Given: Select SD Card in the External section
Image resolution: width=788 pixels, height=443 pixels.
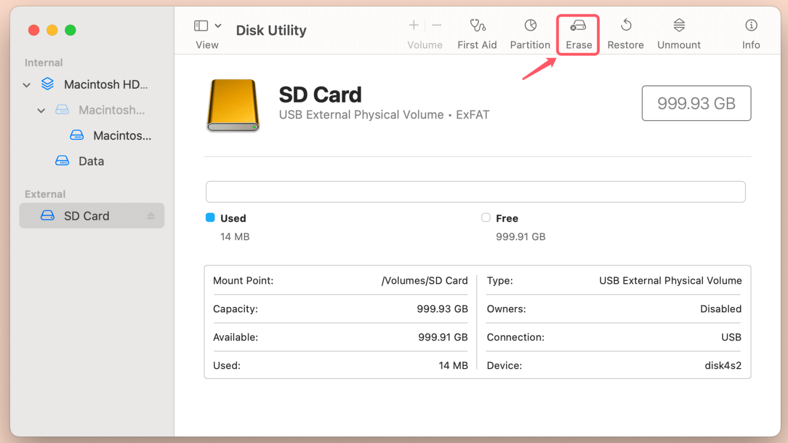Looking at the screenshot, I should (87, 216).
